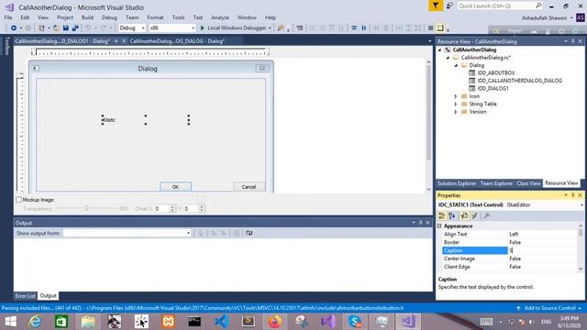
Task: Open the Skype taskbar icon
Action: click(355, 322)
